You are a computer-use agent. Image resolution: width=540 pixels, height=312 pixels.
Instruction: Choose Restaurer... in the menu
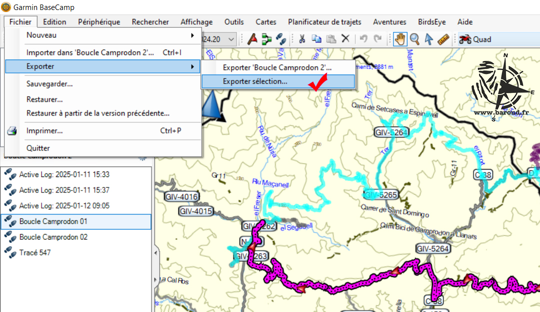tap(102, 99)
